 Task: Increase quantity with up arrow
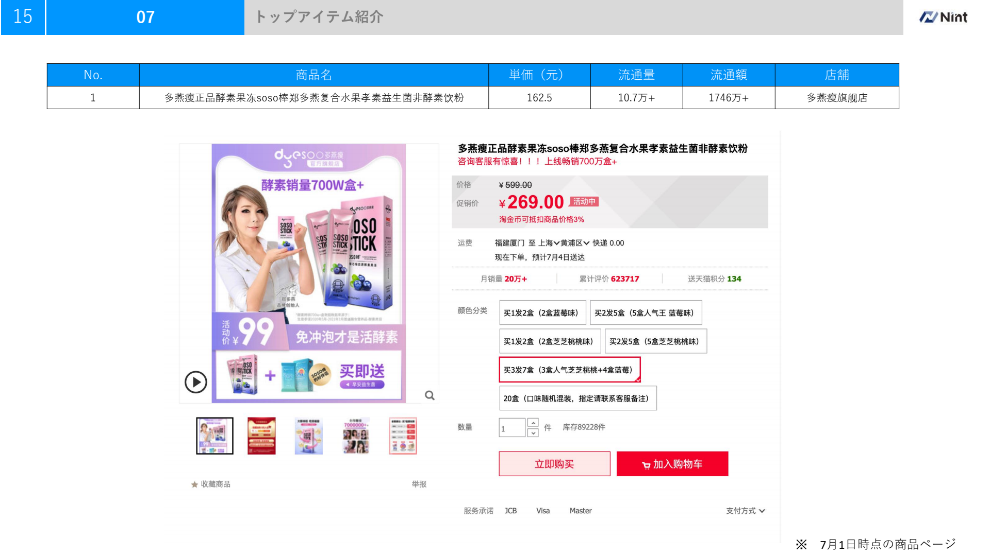click(533, 423)
